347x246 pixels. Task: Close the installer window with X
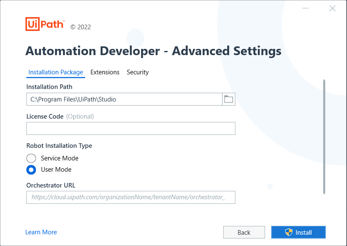pyautogui.click(x=332, y=8)
